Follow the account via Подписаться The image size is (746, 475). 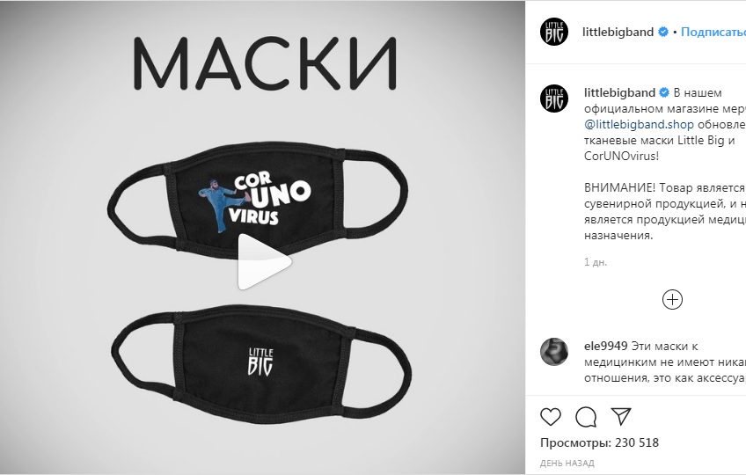click(x=713, y=32)
